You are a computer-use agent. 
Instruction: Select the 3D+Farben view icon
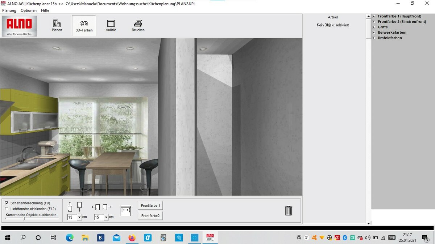(84, 25)
